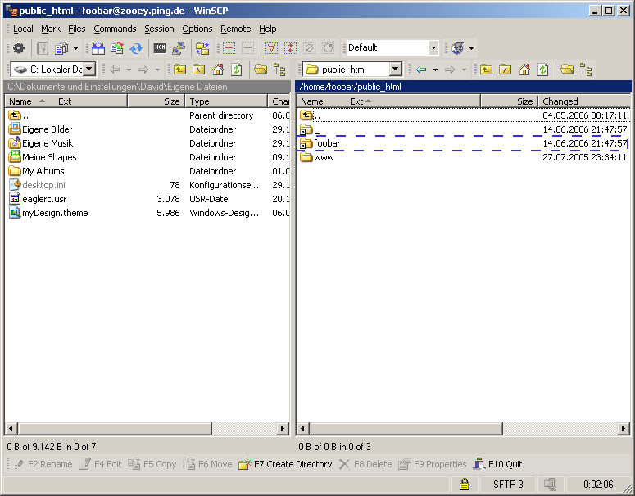Go to remote home directory icon
The width and height of the screenshot is (635, 496).
[524, 70]
